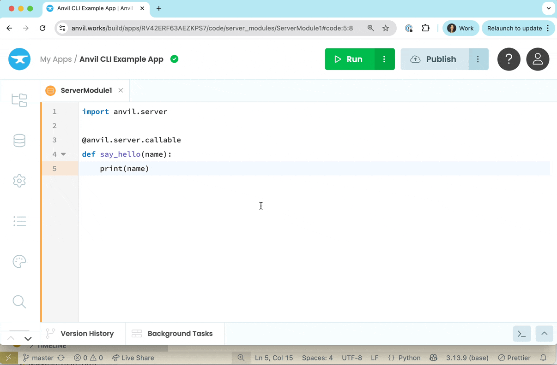This screenshot has height=365, width=557.
Task: Publish the app
Action: (434, 59)
